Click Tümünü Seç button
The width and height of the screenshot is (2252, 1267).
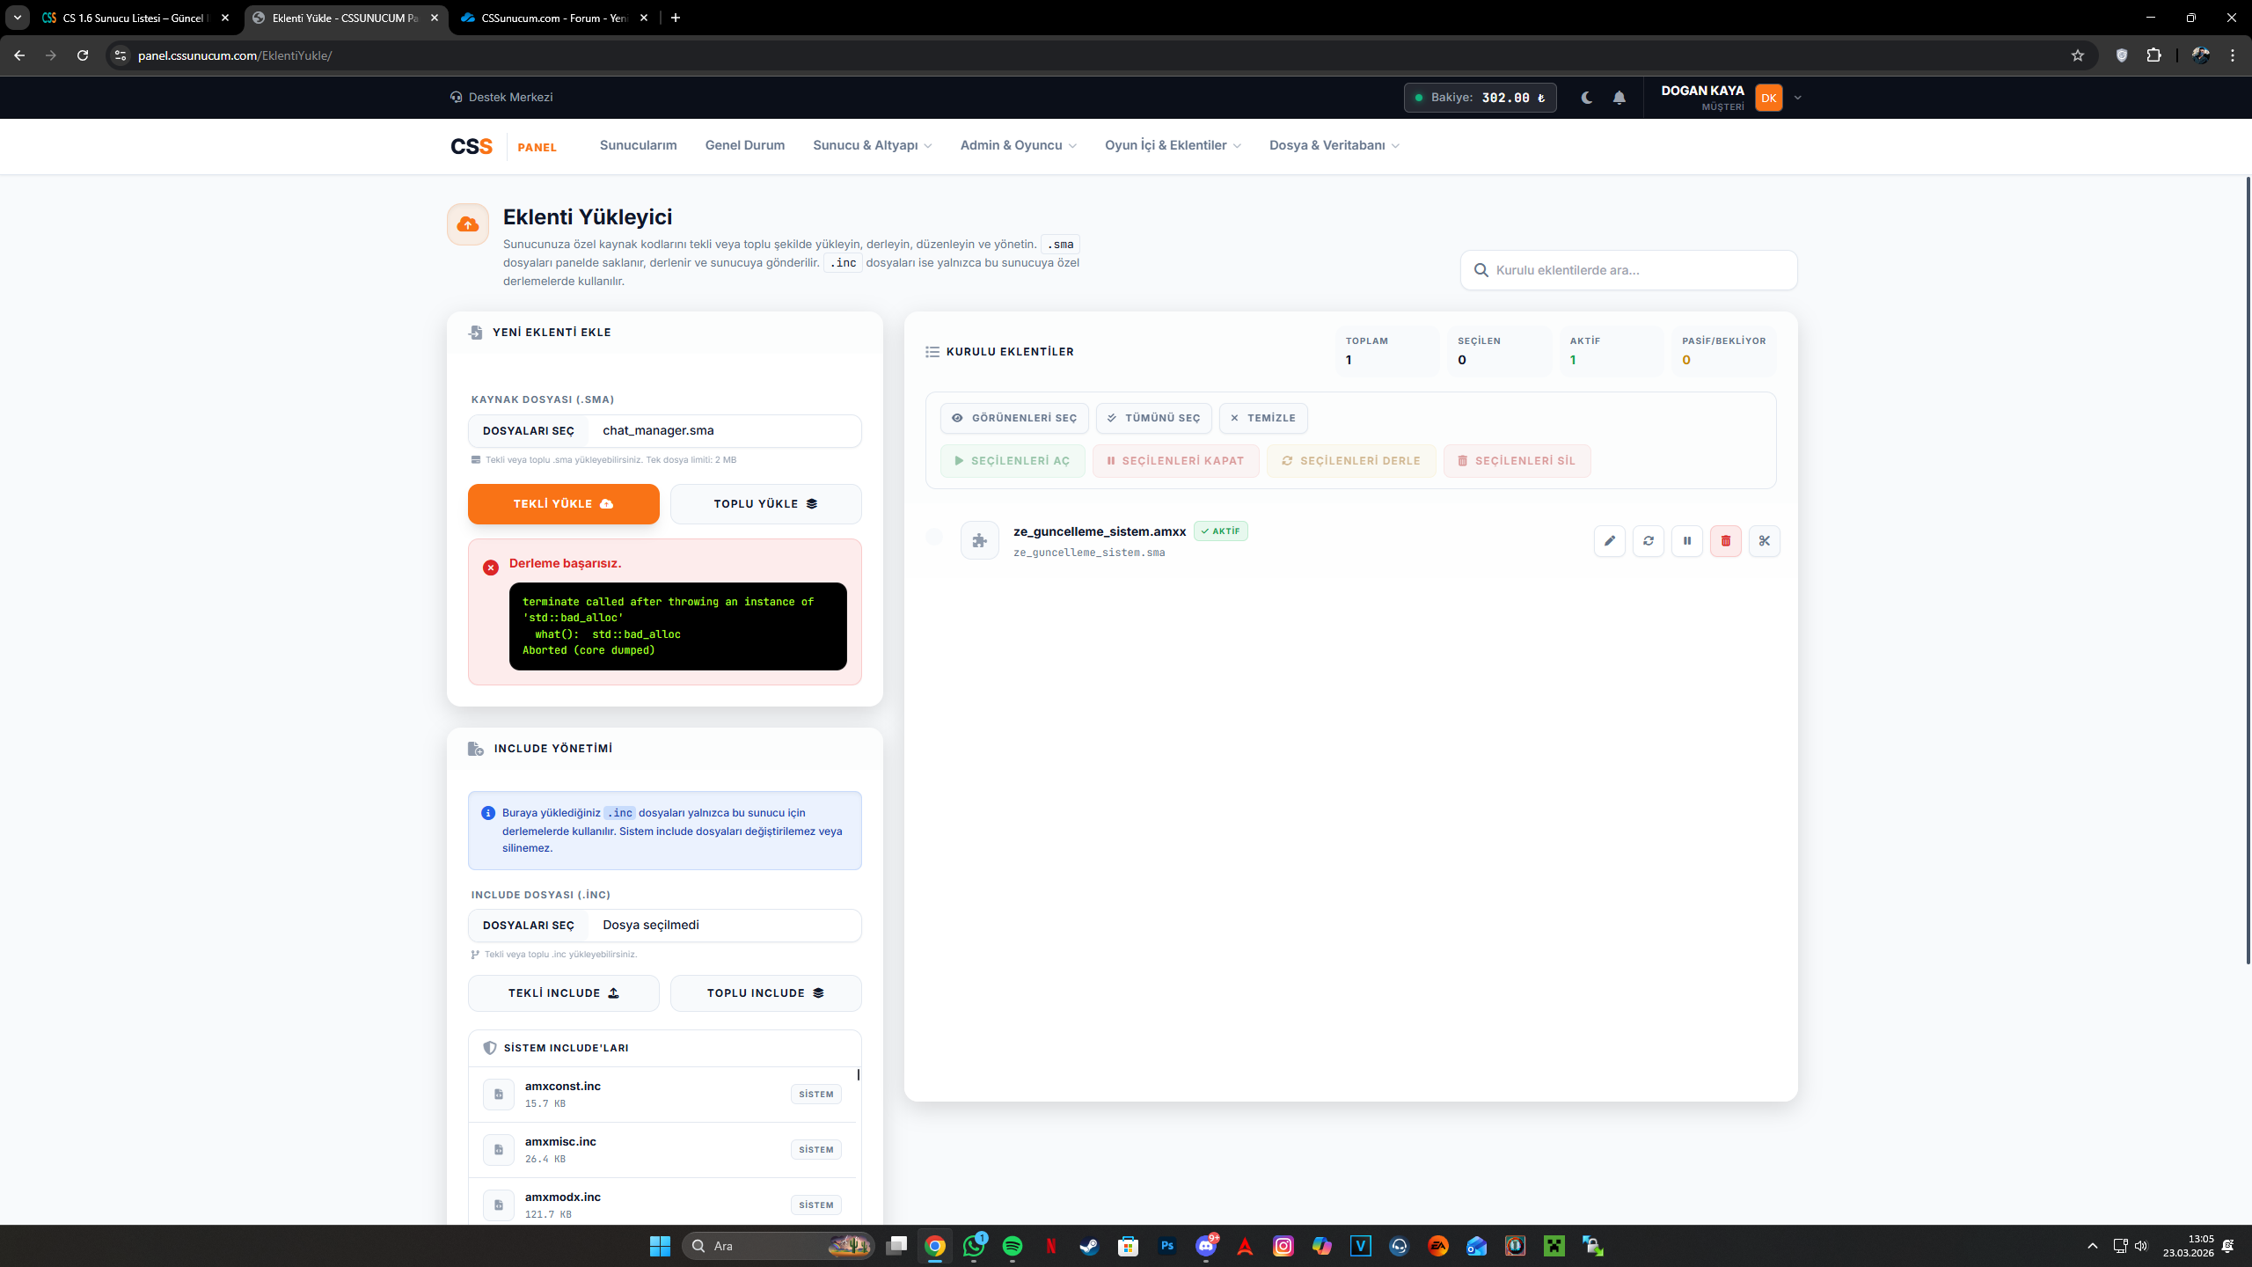pos(1153,418)
